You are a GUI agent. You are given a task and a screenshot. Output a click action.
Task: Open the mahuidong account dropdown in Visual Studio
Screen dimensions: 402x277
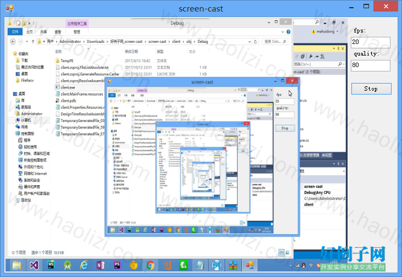(x=338, y=31)
